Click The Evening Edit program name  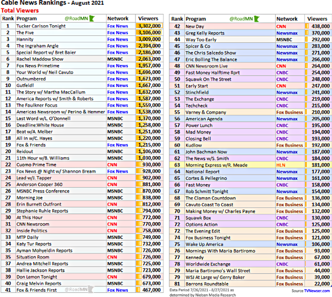click(203, 231)
